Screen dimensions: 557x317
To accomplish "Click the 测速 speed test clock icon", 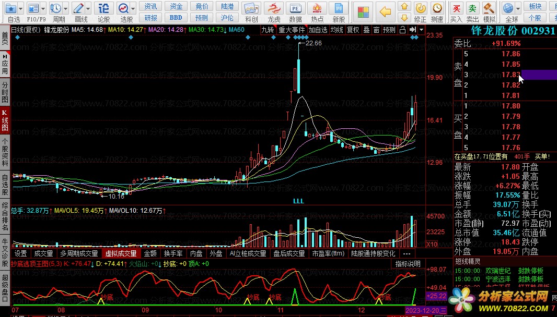I will coord(437,8).
